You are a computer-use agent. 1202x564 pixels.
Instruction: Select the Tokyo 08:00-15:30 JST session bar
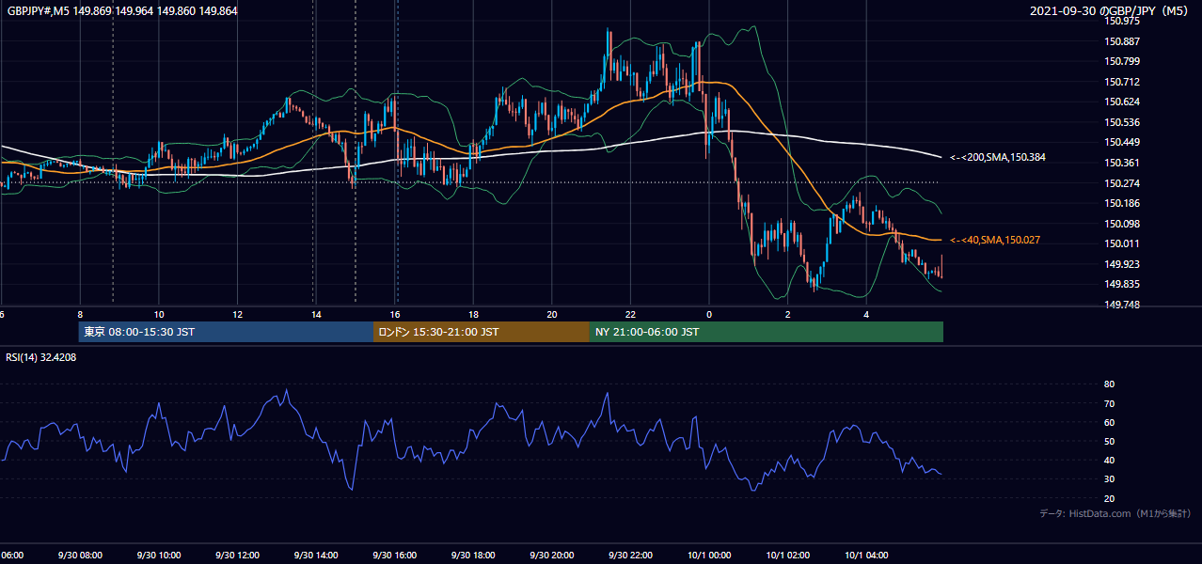(226, 332)
